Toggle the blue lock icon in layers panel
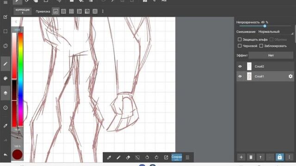The height and width of the screenshot is (166, 296). pos(279,157)
